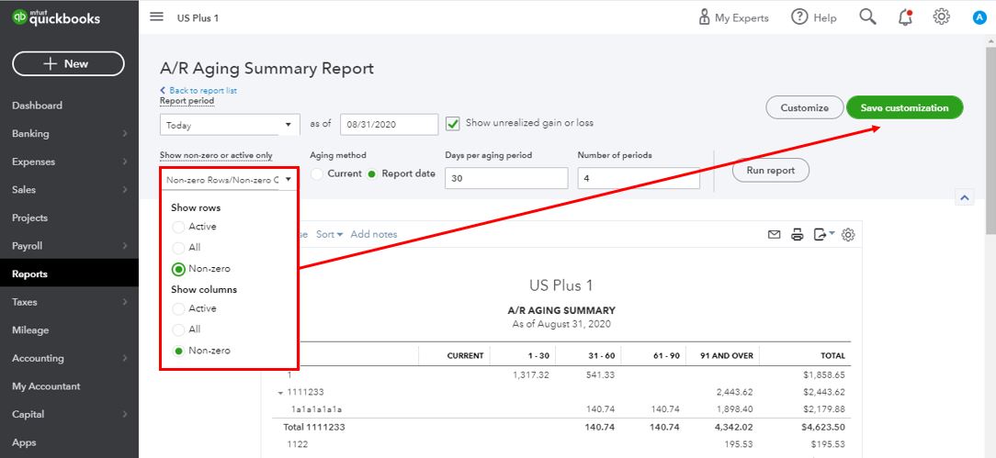The height and width of the screenshot is (458, 996).
Task: Choose Current aging method
Action: coord(318,173)
